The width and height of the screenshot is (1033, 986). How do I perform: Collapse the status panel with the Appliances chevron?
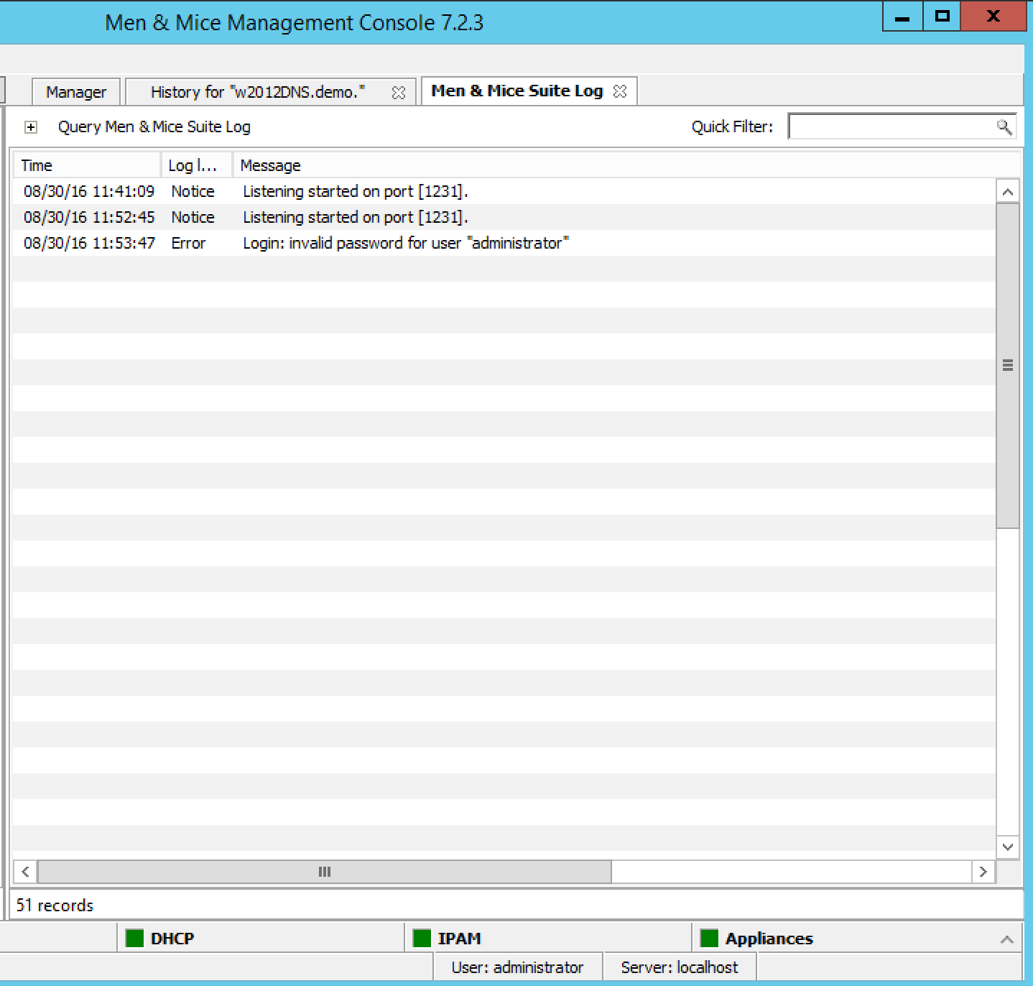[1007, 939]
